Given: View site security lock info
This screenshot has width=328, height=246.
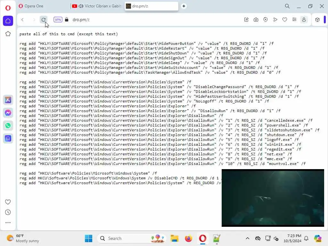Looking at the screenshot, I should (x=67, y=20).
